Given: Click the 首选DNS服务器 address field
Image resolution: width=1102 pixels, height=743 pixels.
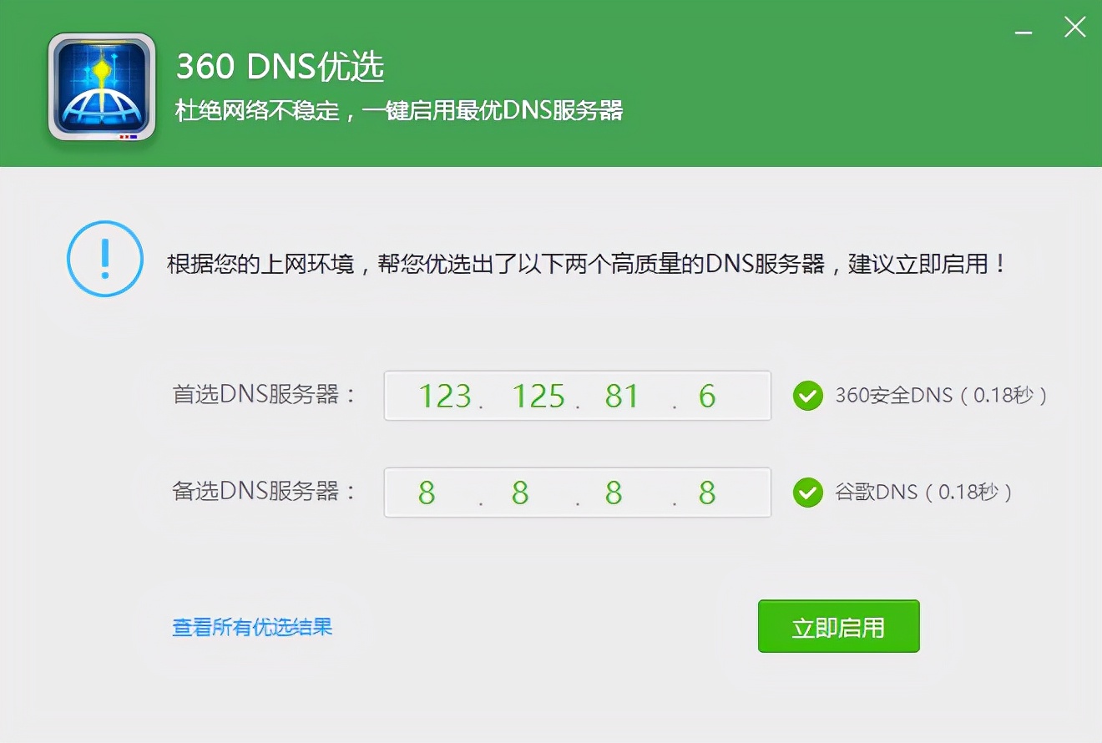Looking at the screenshot, I should [577, 396].
